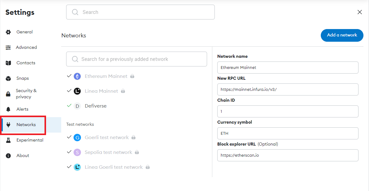Open the Experimental settings tab

coord(30,140)
